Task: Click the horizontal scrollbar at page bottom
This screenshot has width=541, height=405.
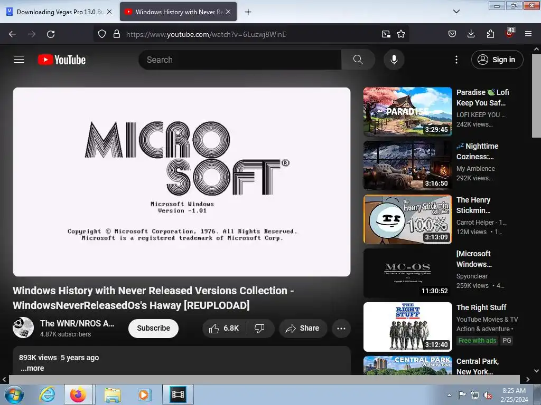Action: (x=264, y=379)
